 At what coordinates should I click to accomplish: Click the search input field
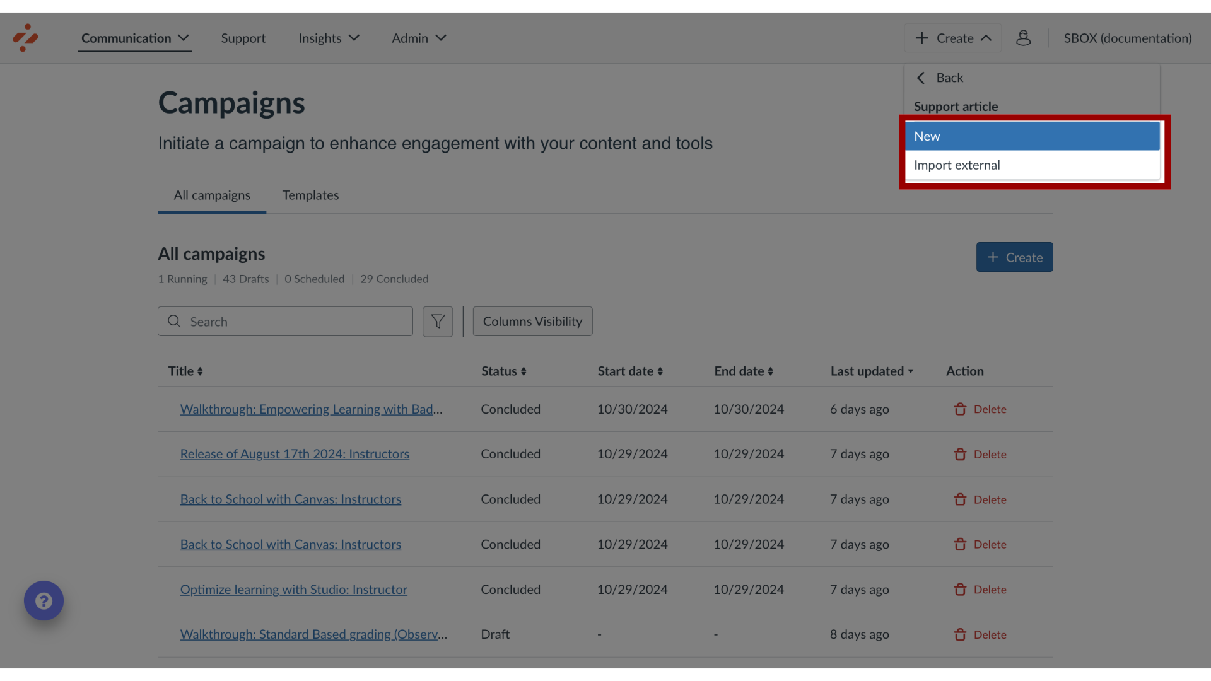285,321
